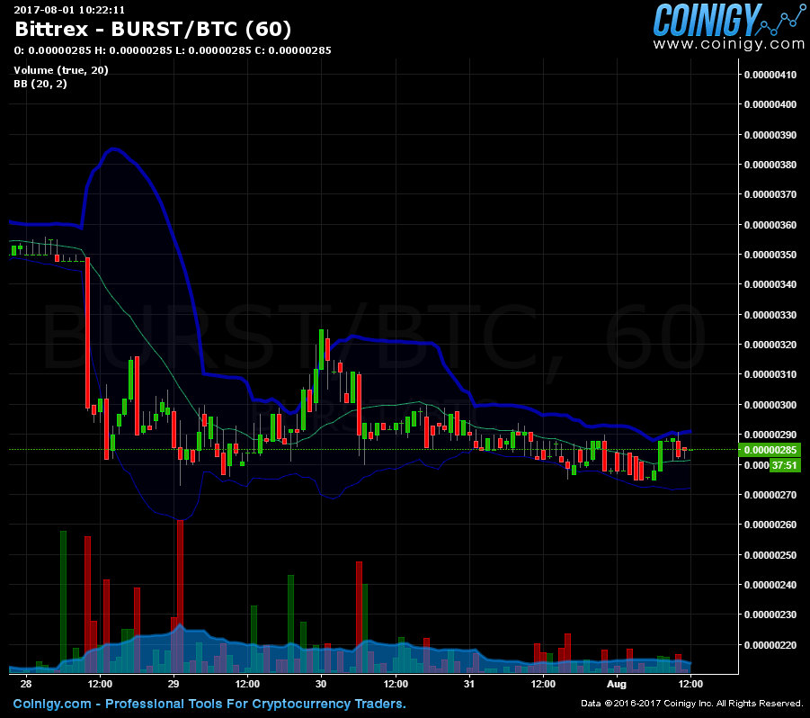Viewport: 810px width, 718px height.
Task: Open the www.coinigy.com link under the logo
Action: [x=729, y=44]
